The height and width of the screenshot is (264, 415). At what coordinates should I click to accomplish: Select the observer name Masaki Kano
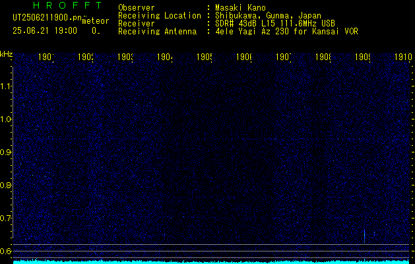pos(240,7)
